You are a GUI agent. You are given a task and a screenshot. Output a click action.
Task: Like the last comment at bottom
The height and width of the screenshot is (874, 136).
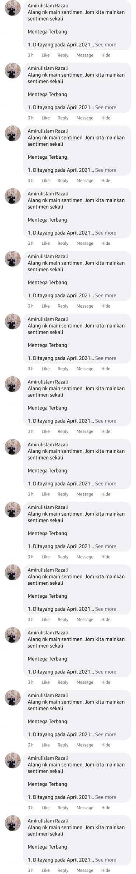tap(45, 870)
